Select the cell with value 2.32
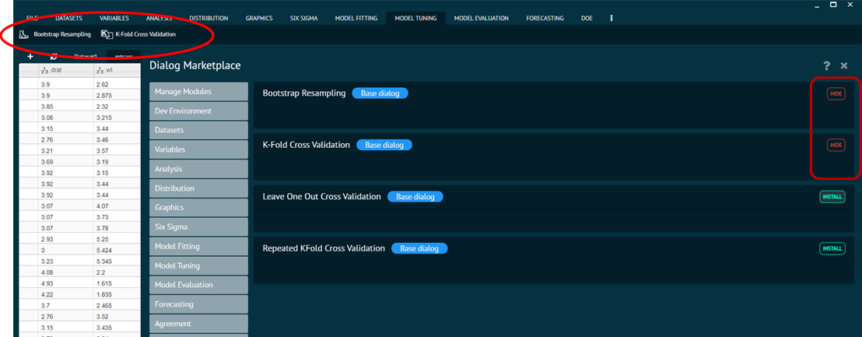This screenshot has width=862, height=337. [117, 107]
